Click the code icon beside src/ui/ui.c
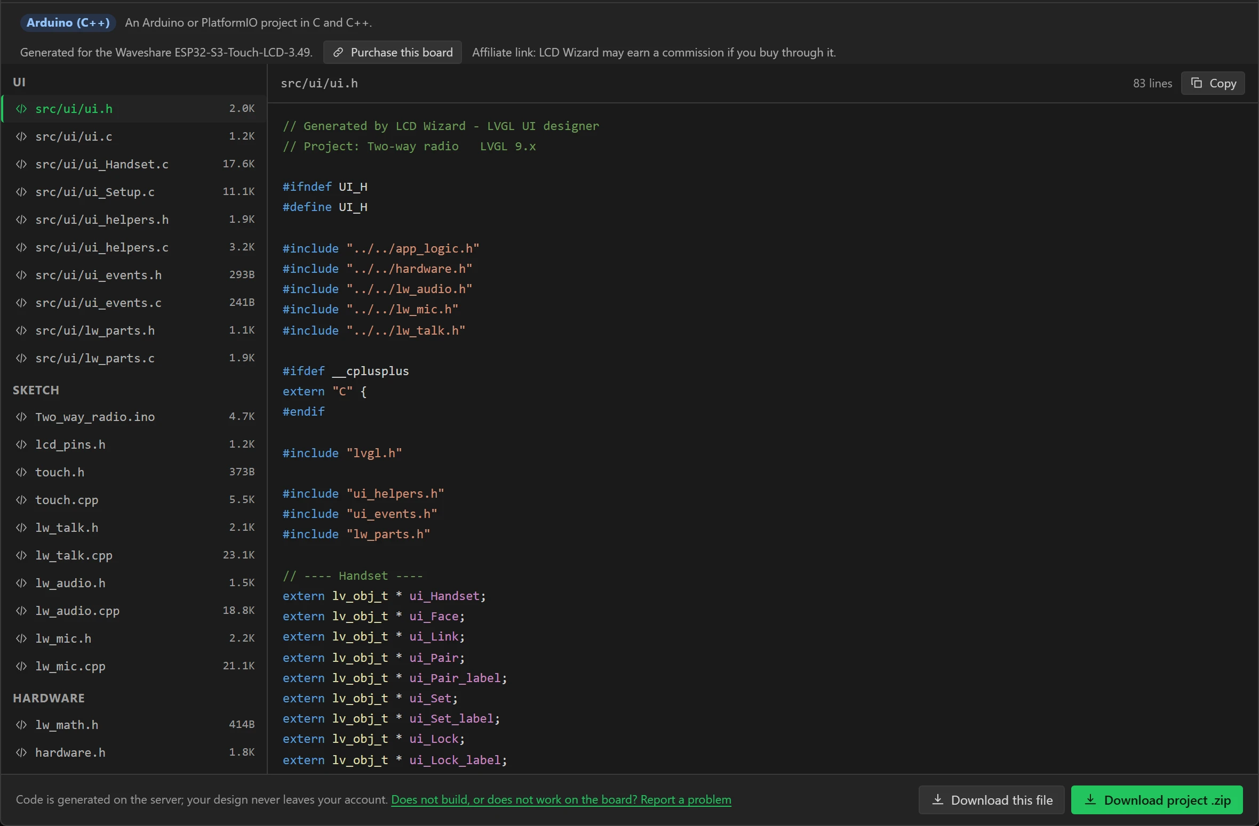1259x826 pixels. (21, 136)
